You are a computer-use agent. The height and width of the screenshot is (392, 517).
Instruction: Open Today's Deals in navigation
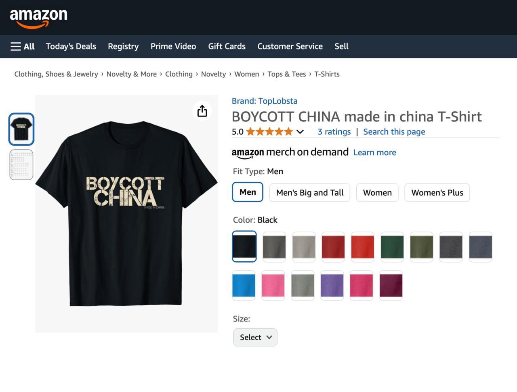tap(71, 46)
